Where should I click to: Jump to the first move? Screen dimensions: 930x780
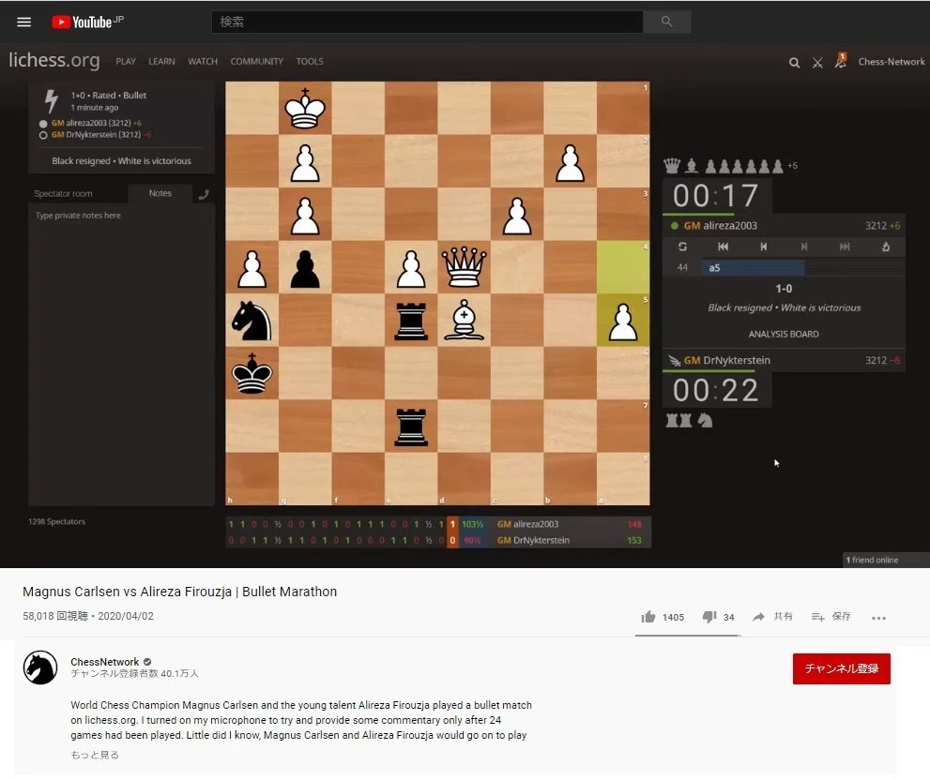(x=723, y=247)
